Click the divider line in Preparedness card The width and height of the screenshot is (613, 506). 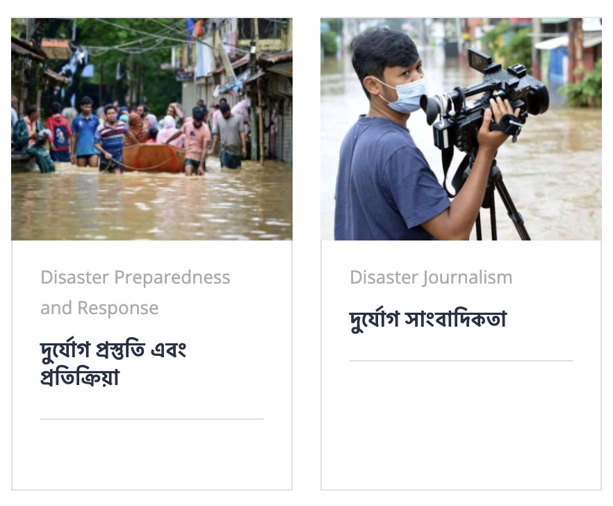[x=152, y=419]
